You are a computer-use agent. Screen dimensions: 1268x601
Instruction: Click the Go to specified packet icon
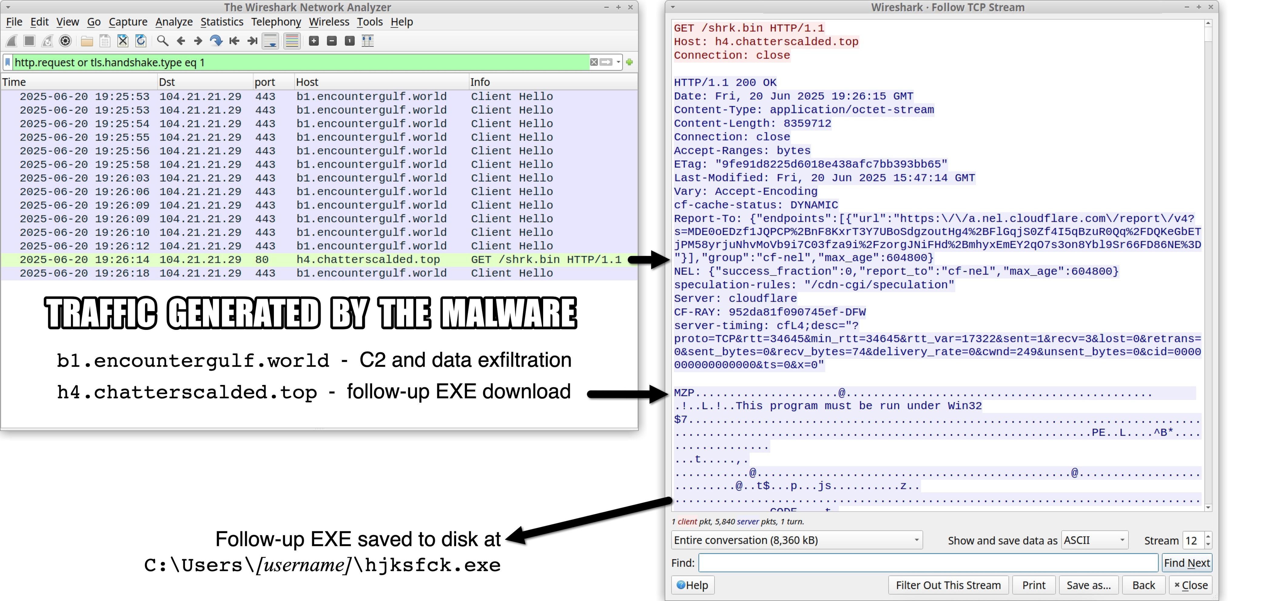(216, 41)
